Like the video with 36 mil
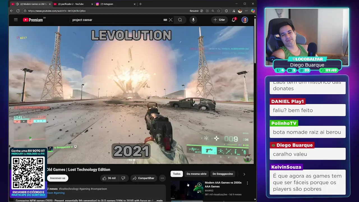 pyautogui.click(x=109, y=178)
